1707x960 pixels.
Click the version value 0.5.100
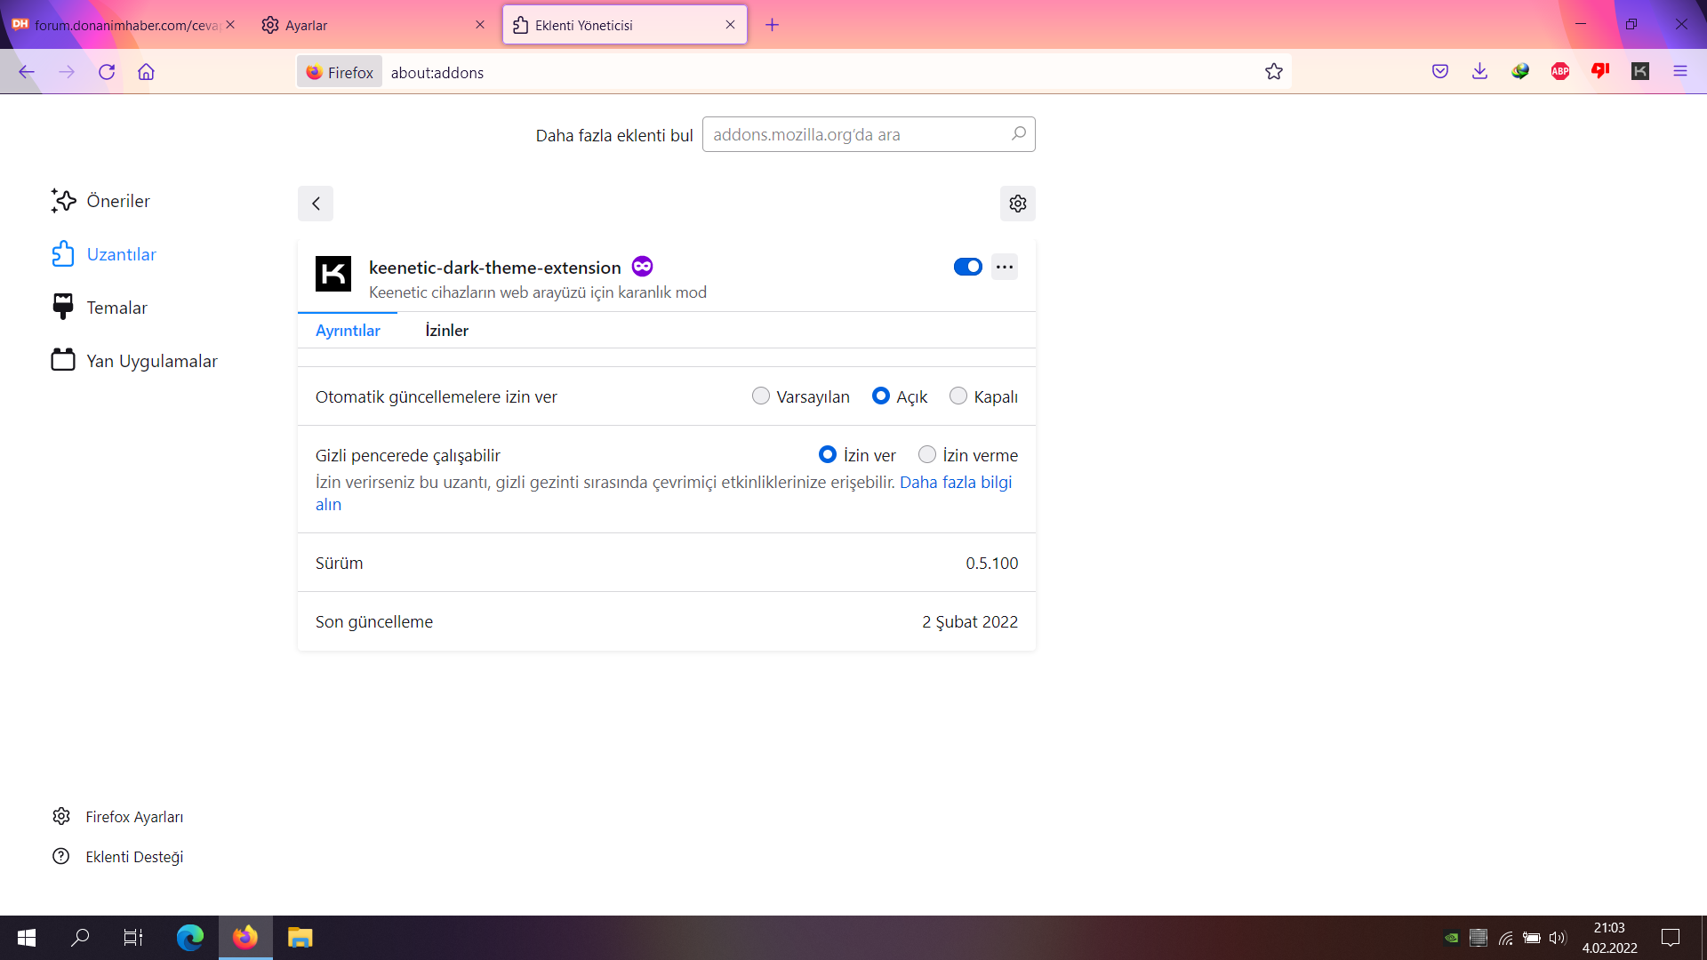click(x=991, y=563)
